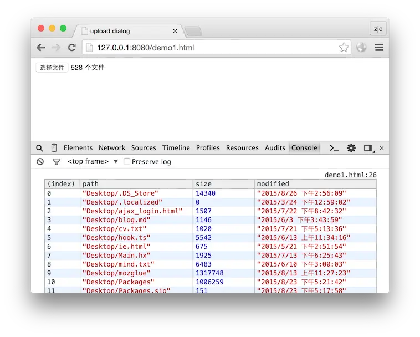Viewport: 420px width, 337px height.
Task: Sort by the path column header
Action: coord(136,184)
